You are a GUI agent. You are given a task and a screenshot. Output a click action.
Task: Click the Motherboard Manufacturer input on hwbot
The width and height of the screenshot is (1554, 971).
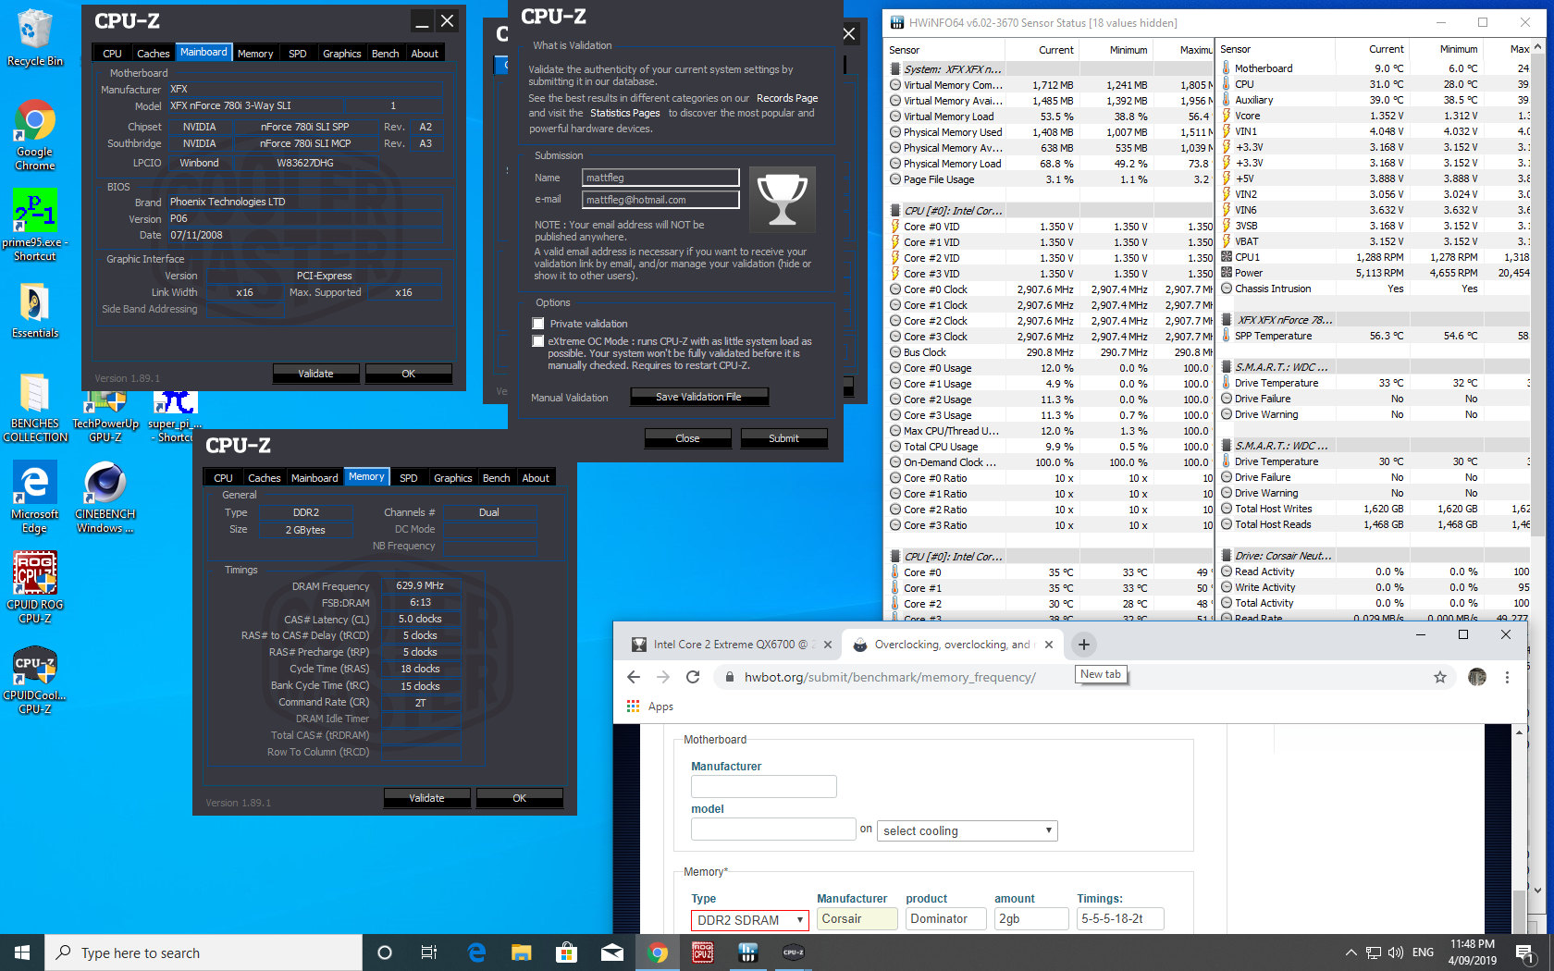(764, 786)
